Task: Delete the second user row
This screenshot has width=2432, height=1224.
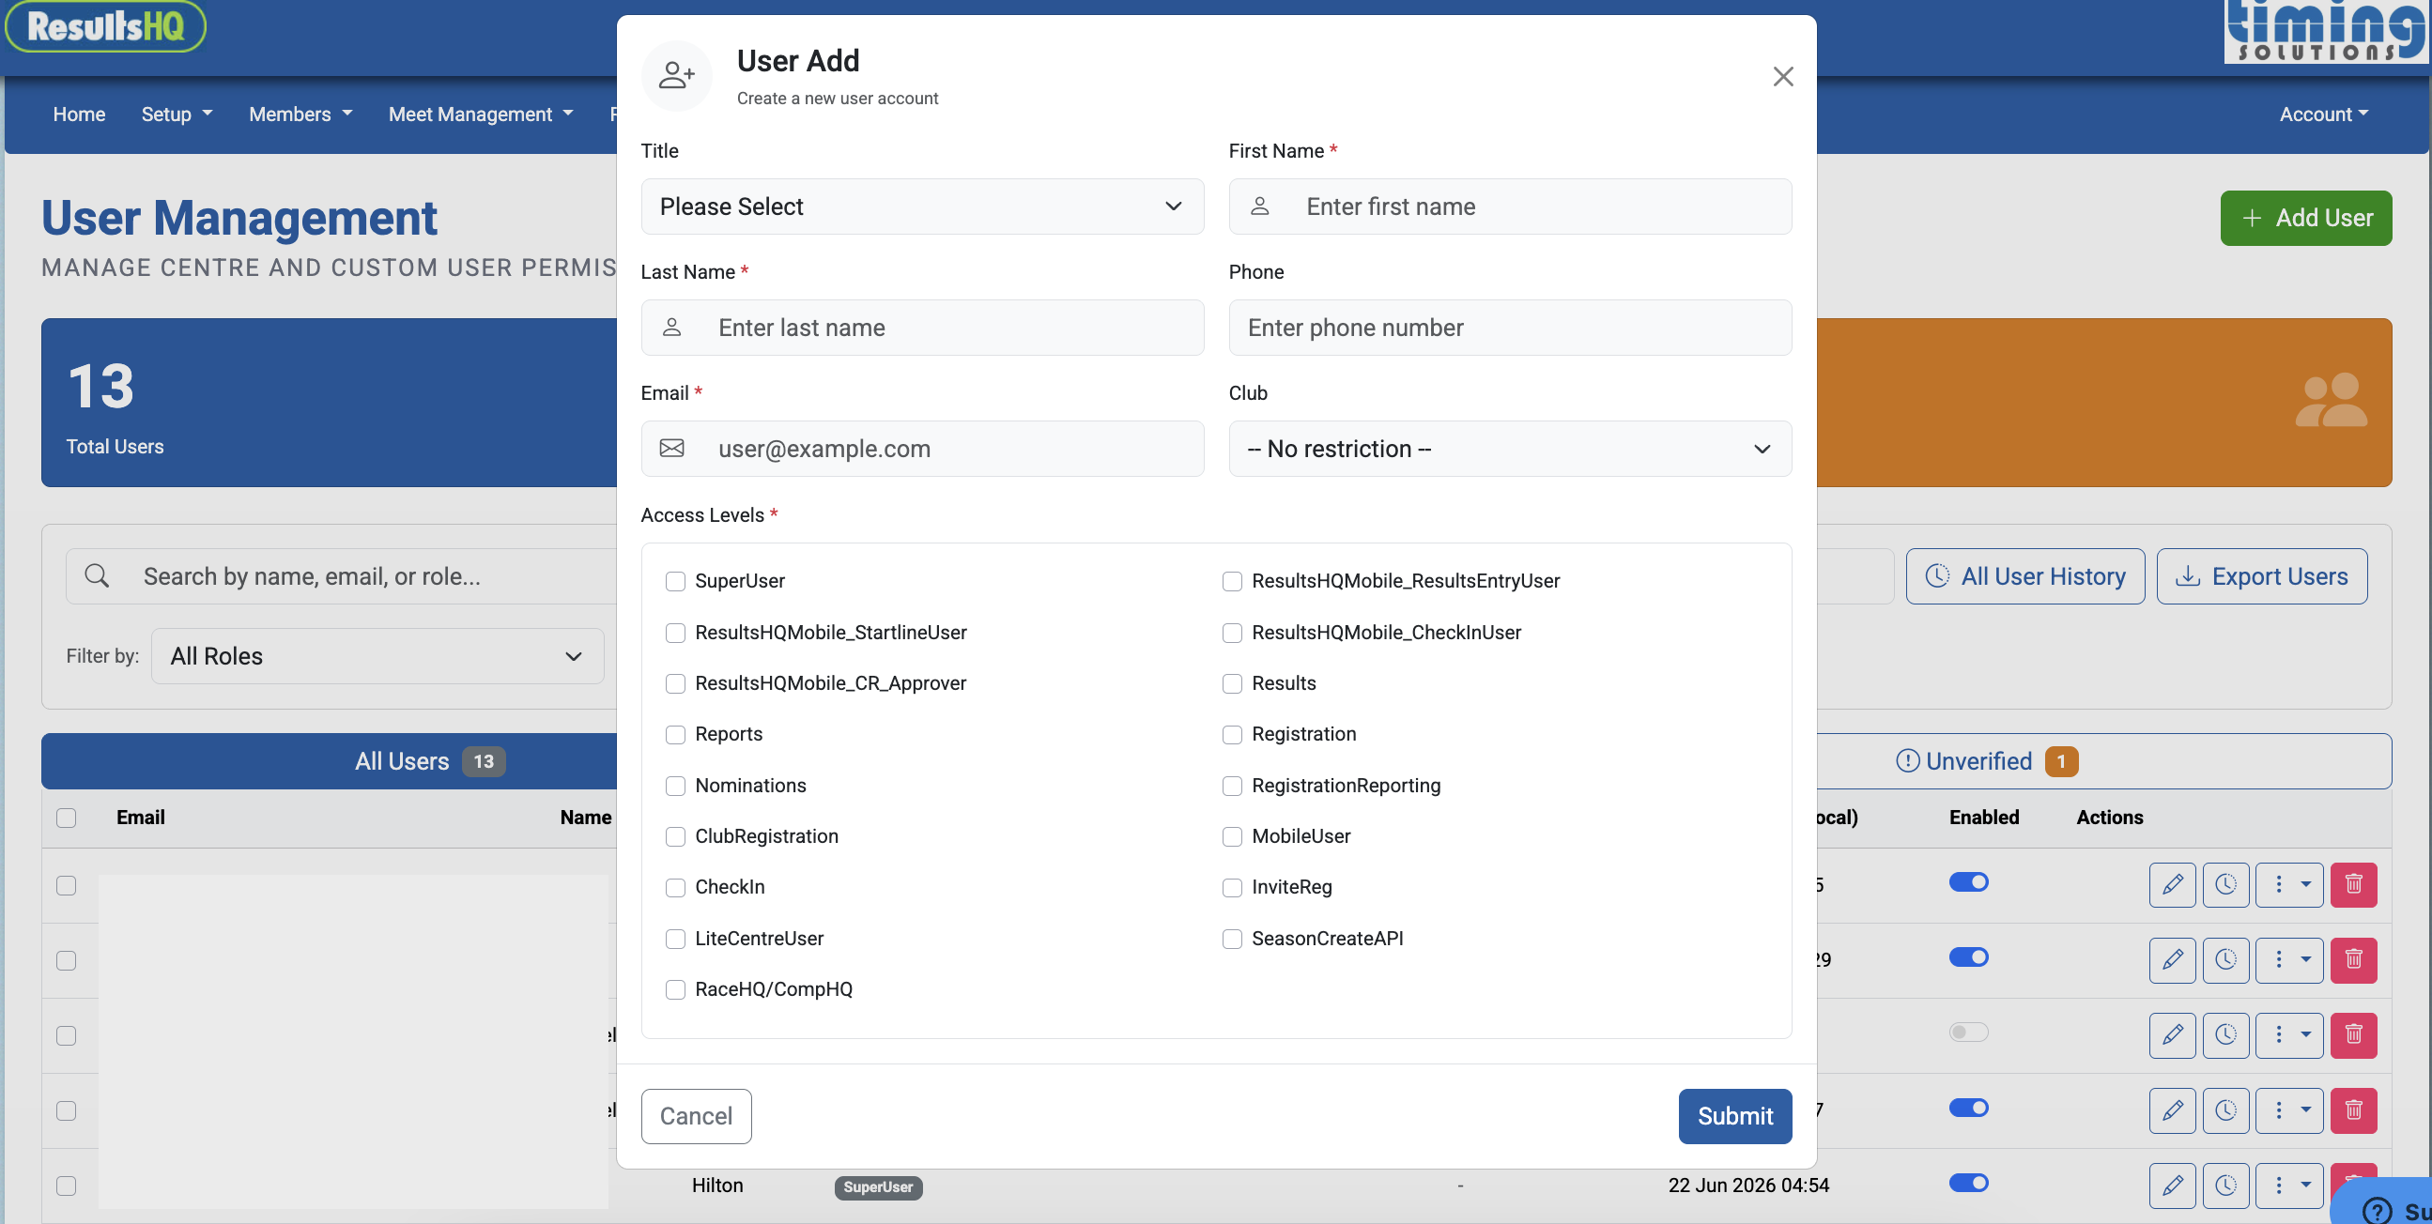Action: pos(2354,959)
